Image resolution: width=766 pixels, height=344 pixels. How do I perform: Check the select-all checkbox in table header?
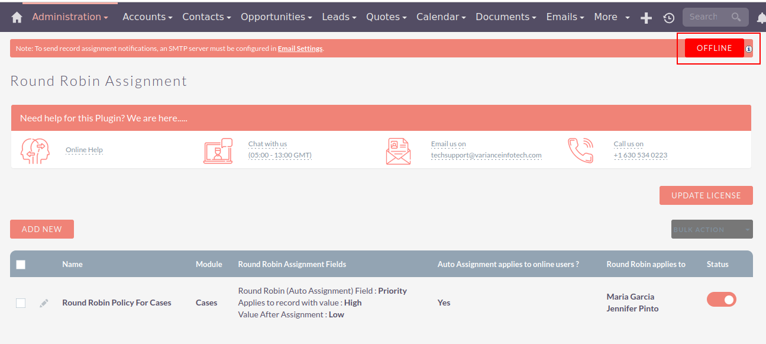tap(21, 265)
